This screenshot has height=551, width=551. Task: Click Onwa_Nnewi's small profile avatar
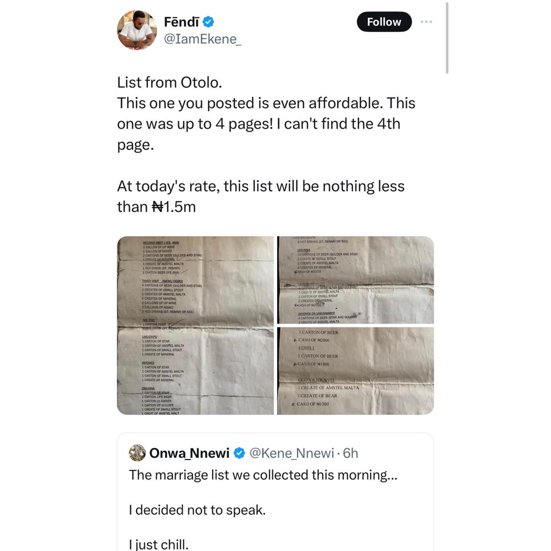click(x=137, y=453)
